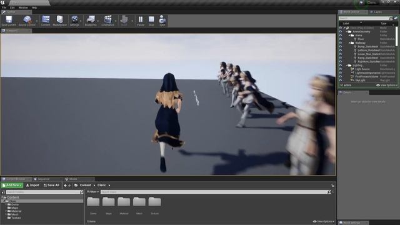Open outliner View Options dropdown
Viewport: 400px width, 225px height.
click(387, 85)
